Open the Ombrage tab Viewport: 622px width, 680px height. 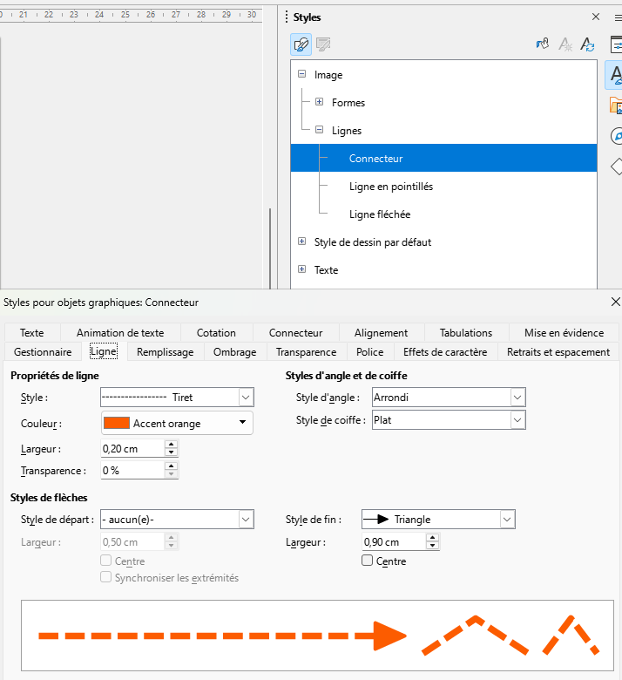tap(234, 351)
